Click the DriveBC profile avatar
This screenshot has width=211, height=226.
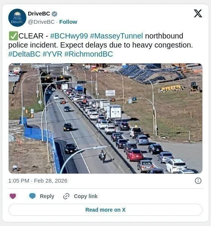(x=17, y=18)
